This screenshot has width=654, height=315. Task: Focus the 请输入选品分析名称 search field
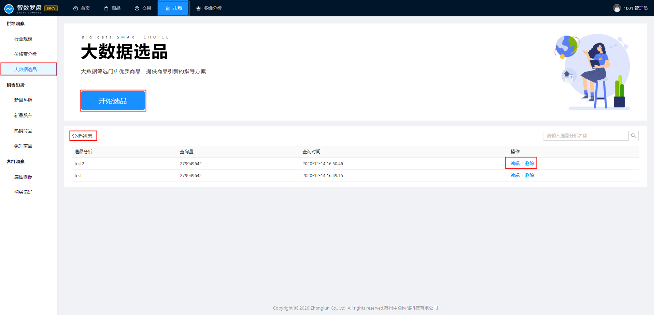coord(585,136)
